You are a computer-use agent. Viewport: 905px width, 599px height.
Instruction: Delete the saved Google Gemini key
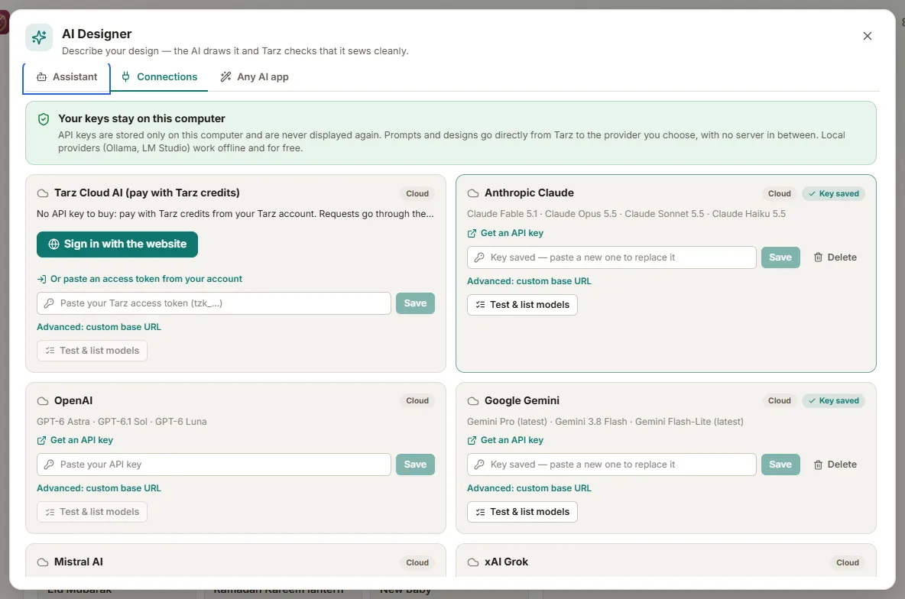click(x=835, y=465)
